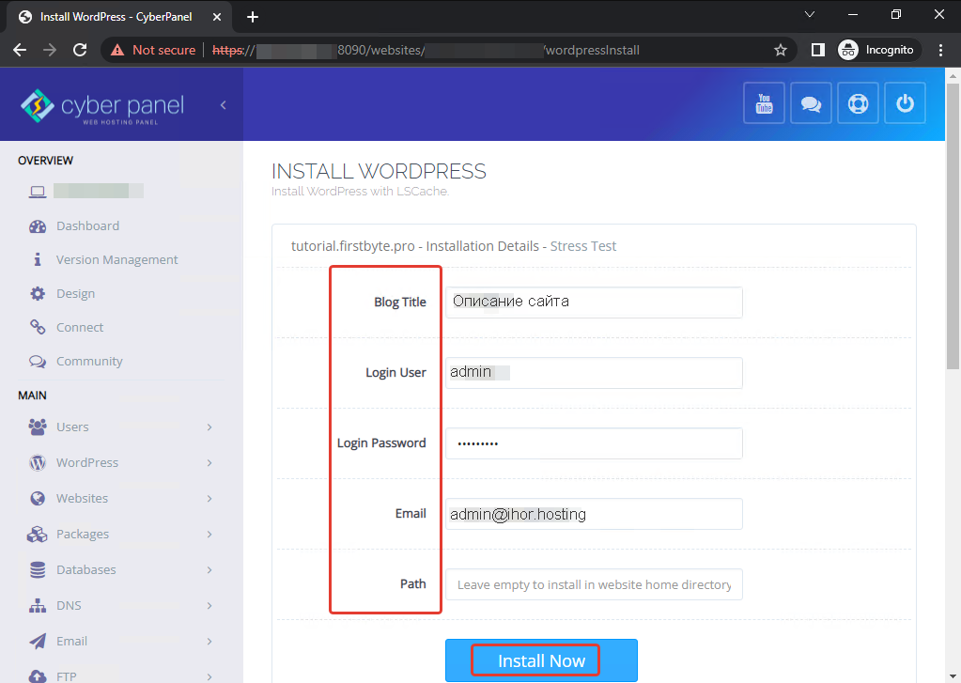Click the Email paper plane icon
The height and width of the screenshot is (683, 961).
point(38,642)
